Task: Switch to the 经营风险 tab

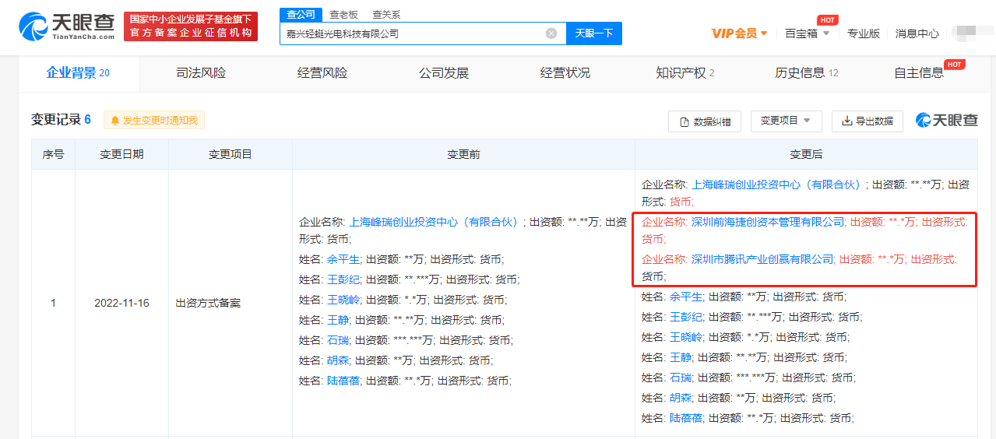Action: point(322,73)
